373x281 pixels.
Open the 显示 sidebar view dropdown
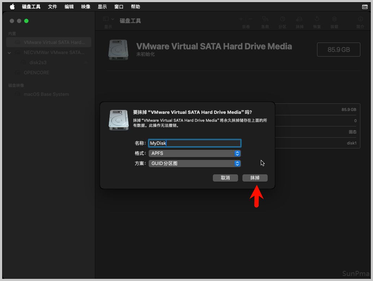tap(108, 19)
